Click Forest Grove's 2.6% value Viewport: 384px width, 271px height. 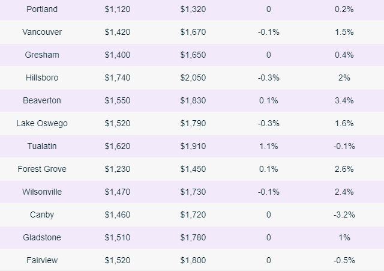tap(344, 169)
